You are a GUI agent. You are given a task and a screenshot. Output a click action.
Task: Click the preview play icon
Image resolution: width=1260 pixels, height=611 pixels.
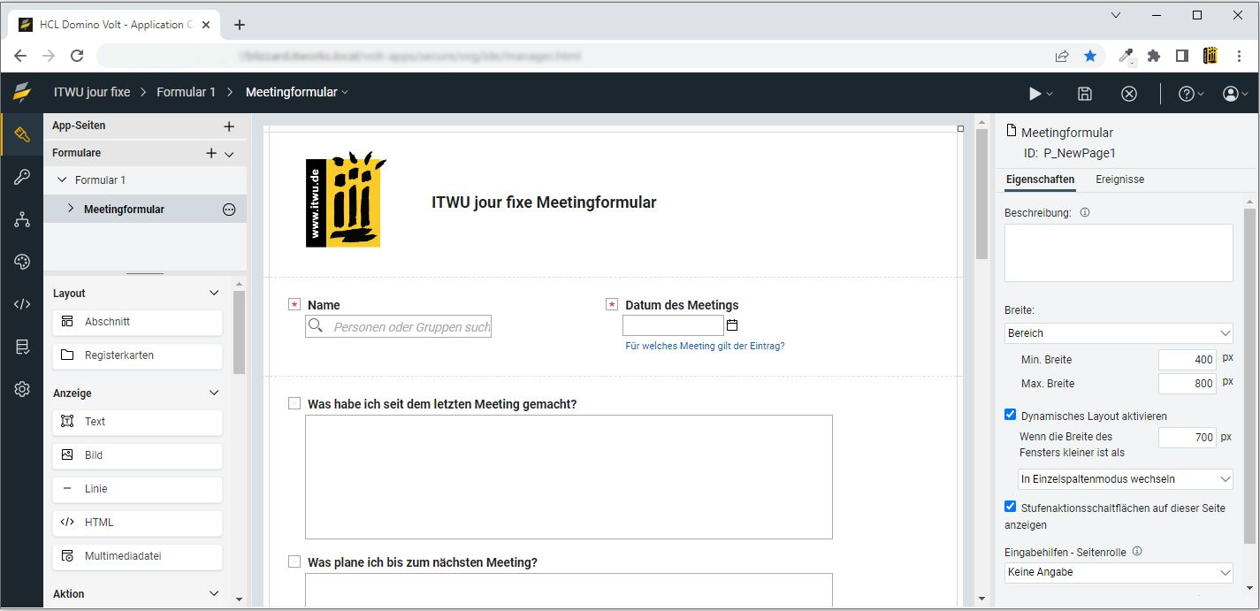tap(1035, 94)
